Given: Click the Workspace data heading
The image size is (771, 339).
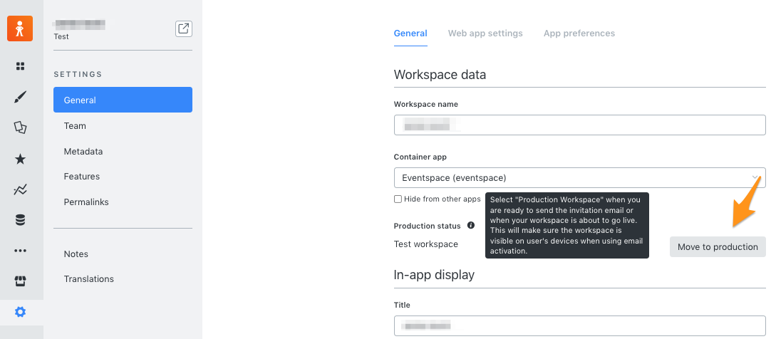Looking at the screenshot, I should pos(440,75).
